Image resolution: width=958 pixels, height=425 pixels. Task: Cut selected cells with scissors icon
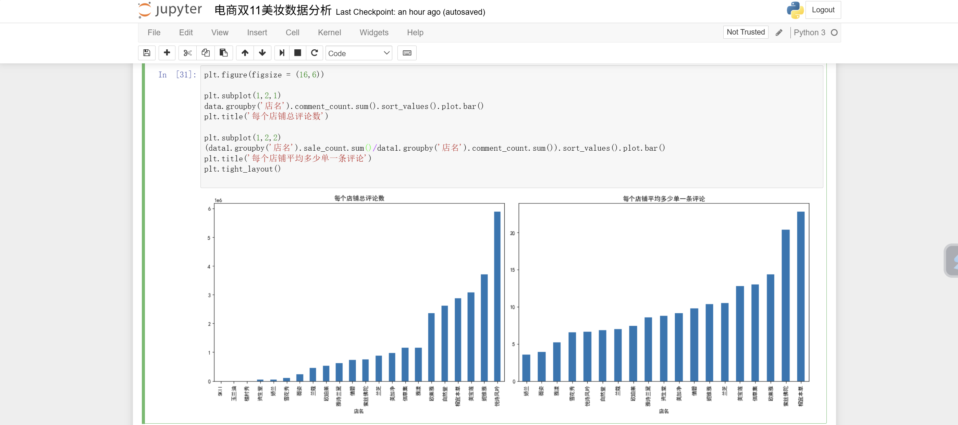coord(187,53)
